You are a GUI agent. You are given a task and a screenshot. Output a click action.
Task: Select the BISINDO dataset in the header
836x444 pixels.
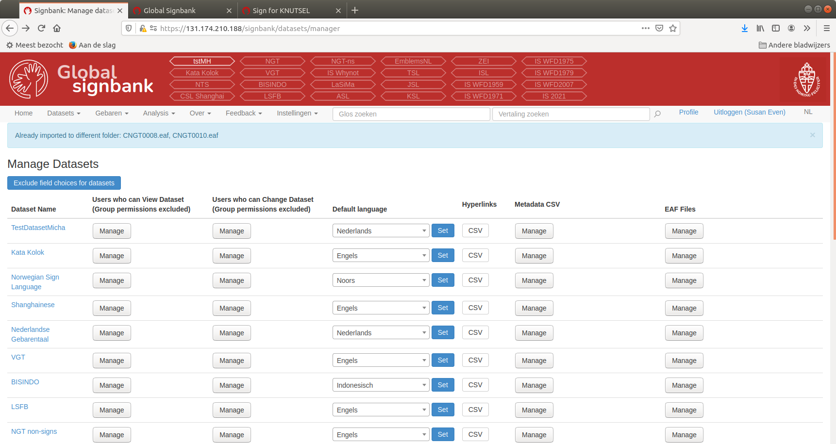coord(272,84)
